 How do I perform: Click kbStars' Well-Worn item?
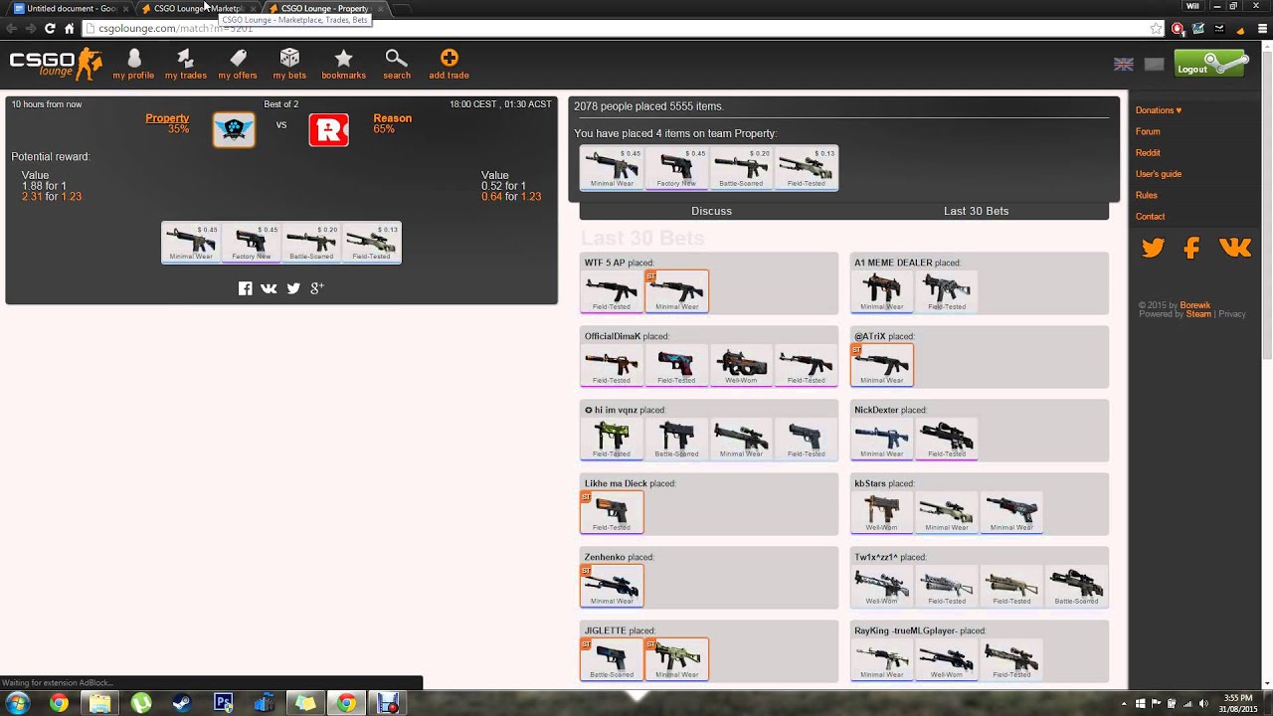[x=882, y=512]
